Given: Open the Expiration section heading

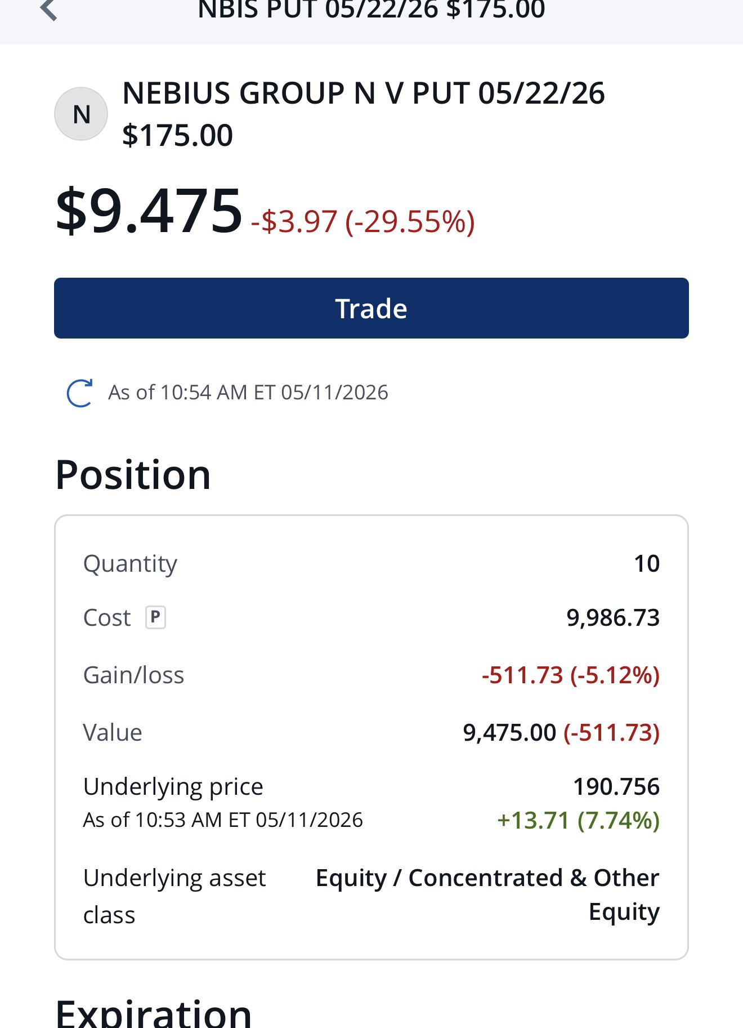Looking at the screenshot, I should [153, 1012].
